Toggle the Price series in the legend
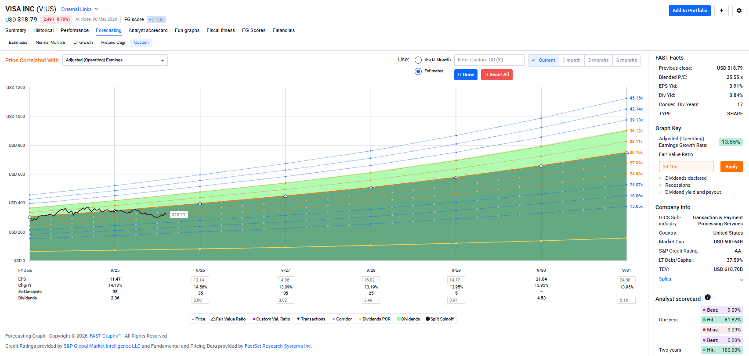Screen dimensions: 749x356 coord(199,319)
